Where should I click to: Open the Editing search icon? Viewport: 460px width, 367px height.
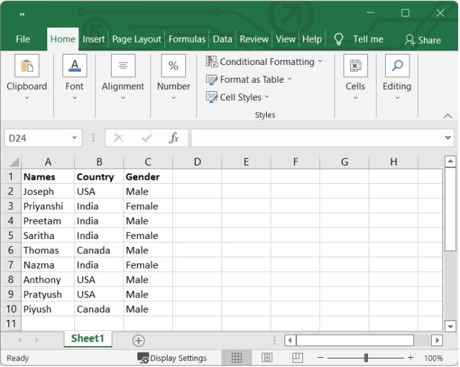pos(397,66)
